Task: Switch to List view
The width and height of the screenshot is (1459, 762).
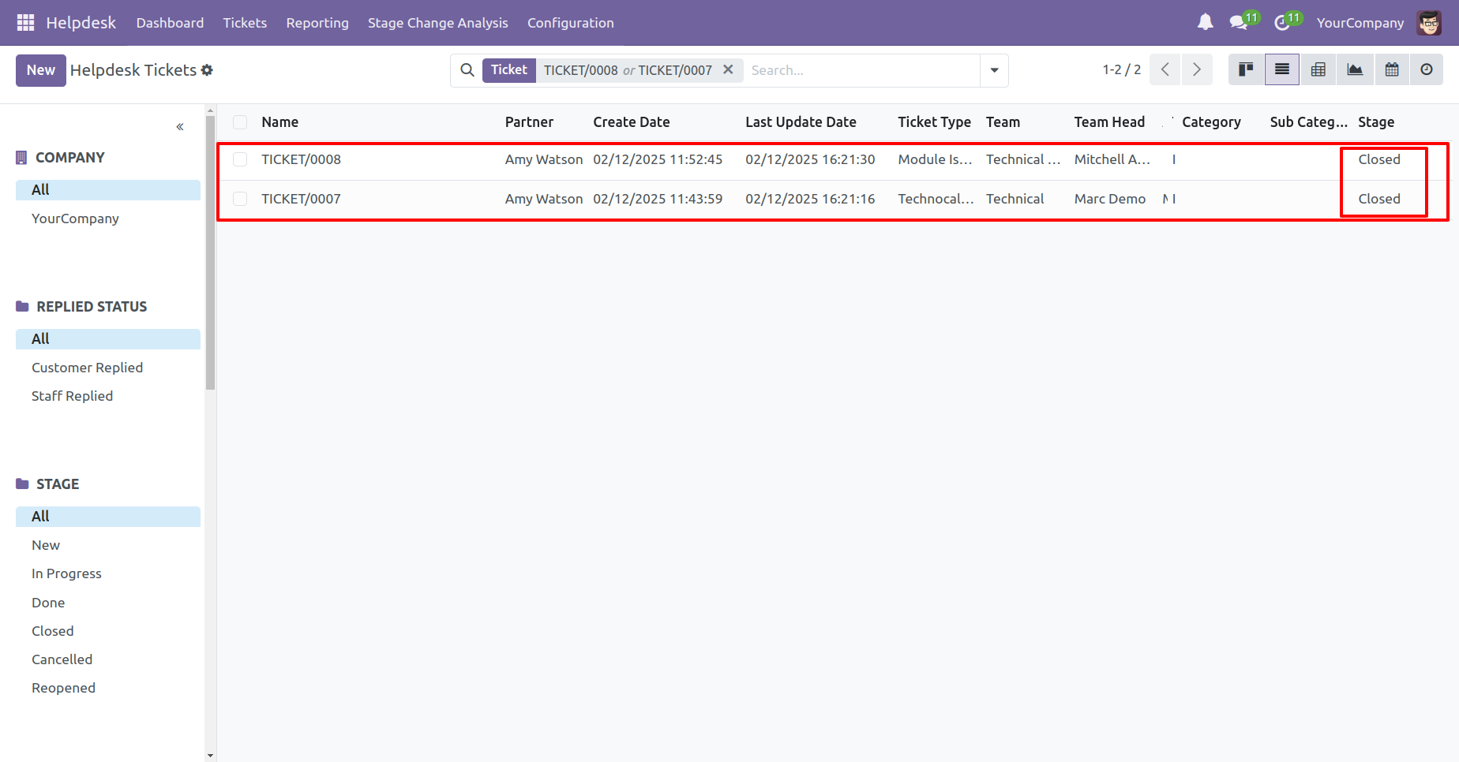Action: (1282, 70)
